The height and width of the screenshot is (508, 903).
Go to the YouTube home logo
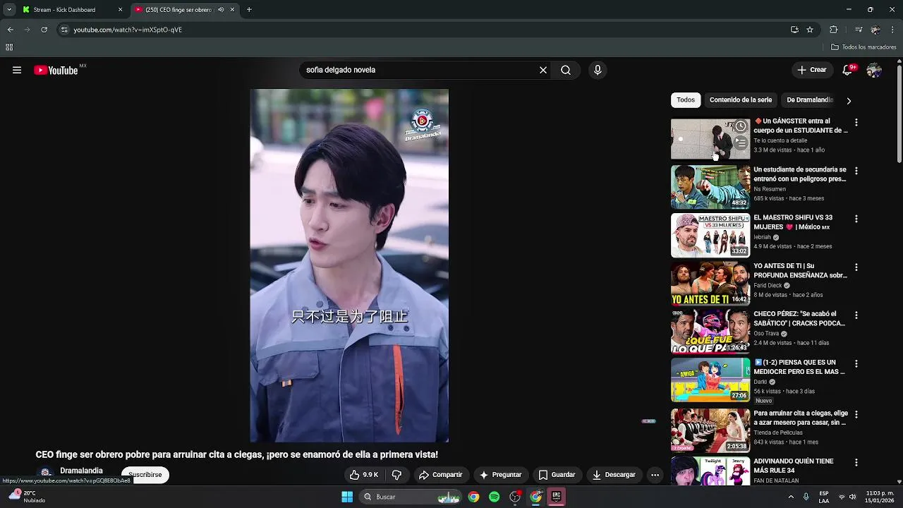pyautogui.click(x=56, y=70)
